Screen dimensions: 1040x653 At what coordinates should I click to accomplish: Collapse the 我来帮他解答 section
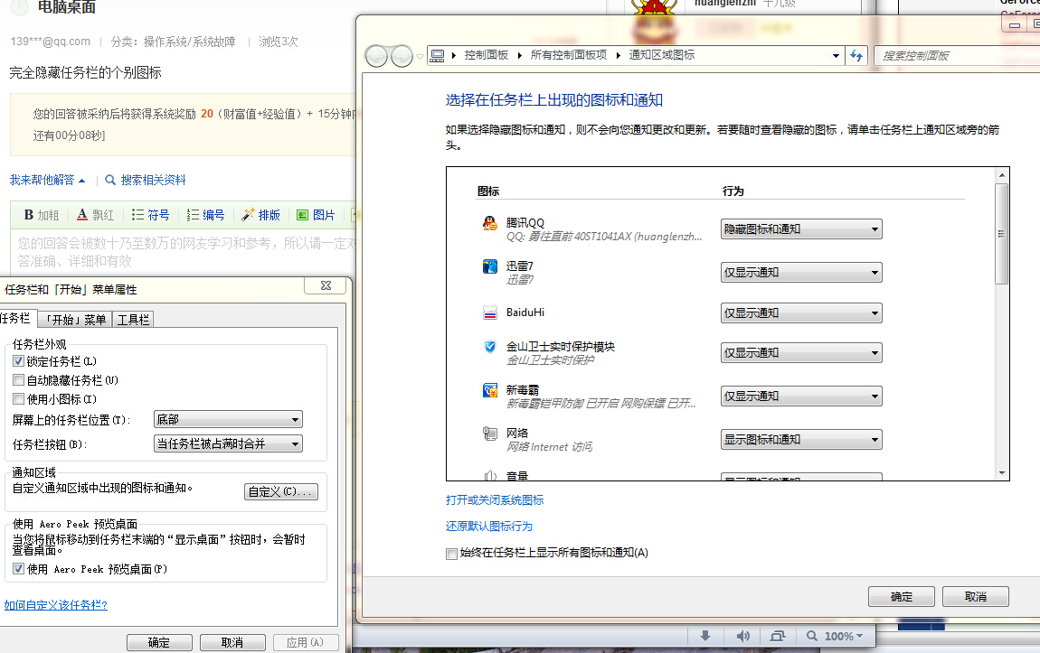click(x=47, y=180)
